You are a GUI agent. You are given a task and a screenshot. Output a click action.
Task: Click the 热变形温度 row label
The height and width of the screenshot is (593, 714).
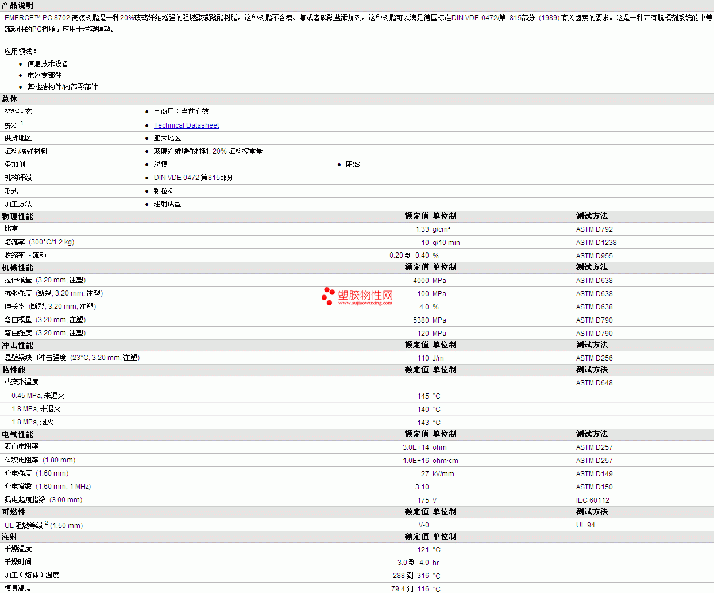21,382
